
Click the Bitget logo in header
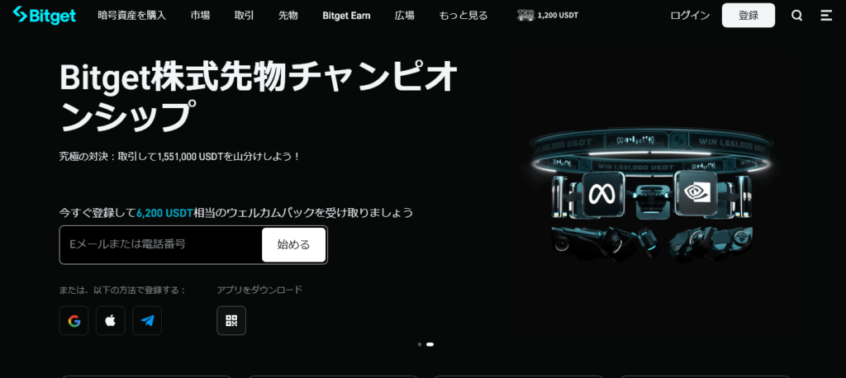(45, 15)
